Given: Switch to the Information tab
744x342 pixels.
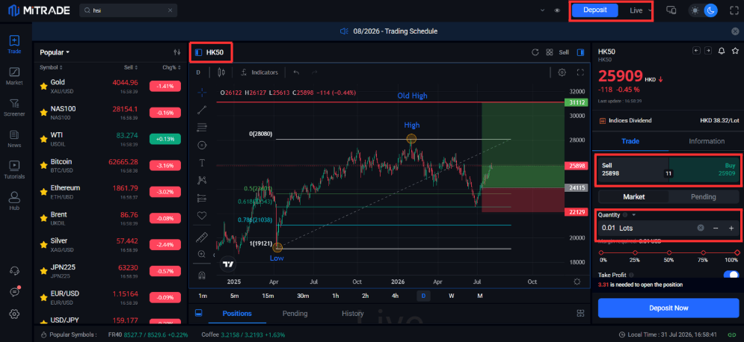Looking at the screenshot, I should tap(707, 141).
